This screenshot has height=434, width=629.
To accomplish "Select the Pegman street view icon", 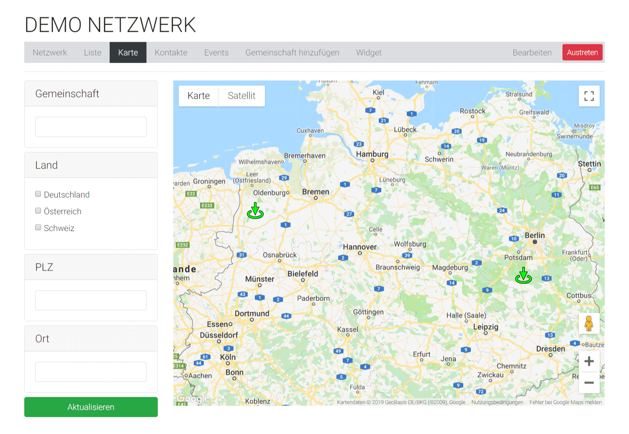I will (x=589, y=323).
